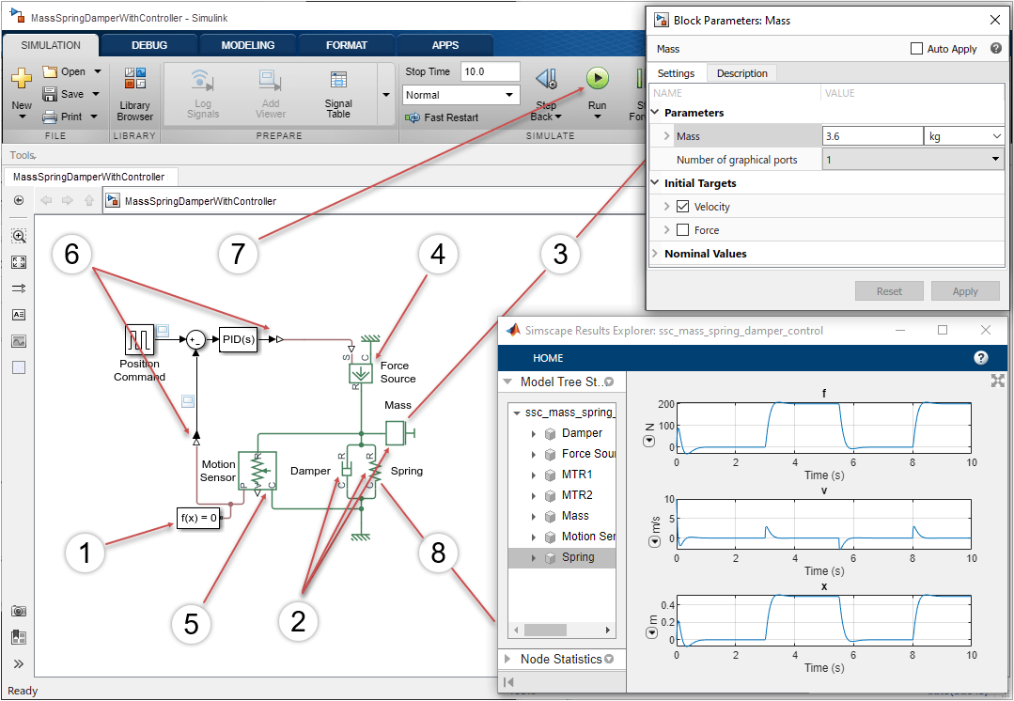Select MTR1 in the model tree

[x=577, y=475]
